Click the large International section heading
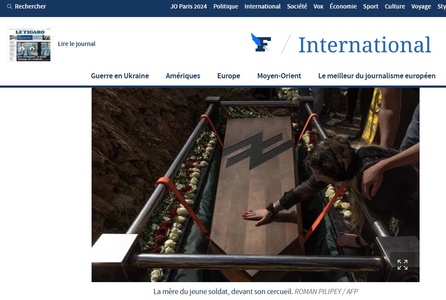Screen dimensions: 446x300 365,45
